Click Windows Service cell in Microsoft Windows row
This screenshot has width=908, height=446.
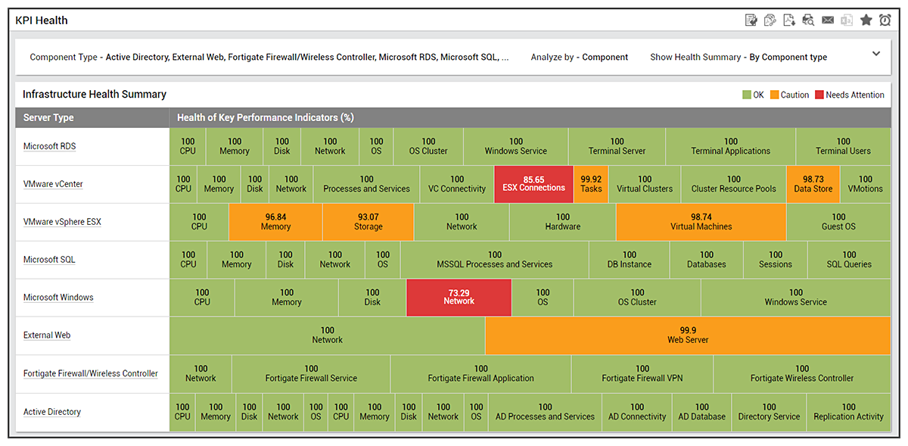tap(795, 298)
